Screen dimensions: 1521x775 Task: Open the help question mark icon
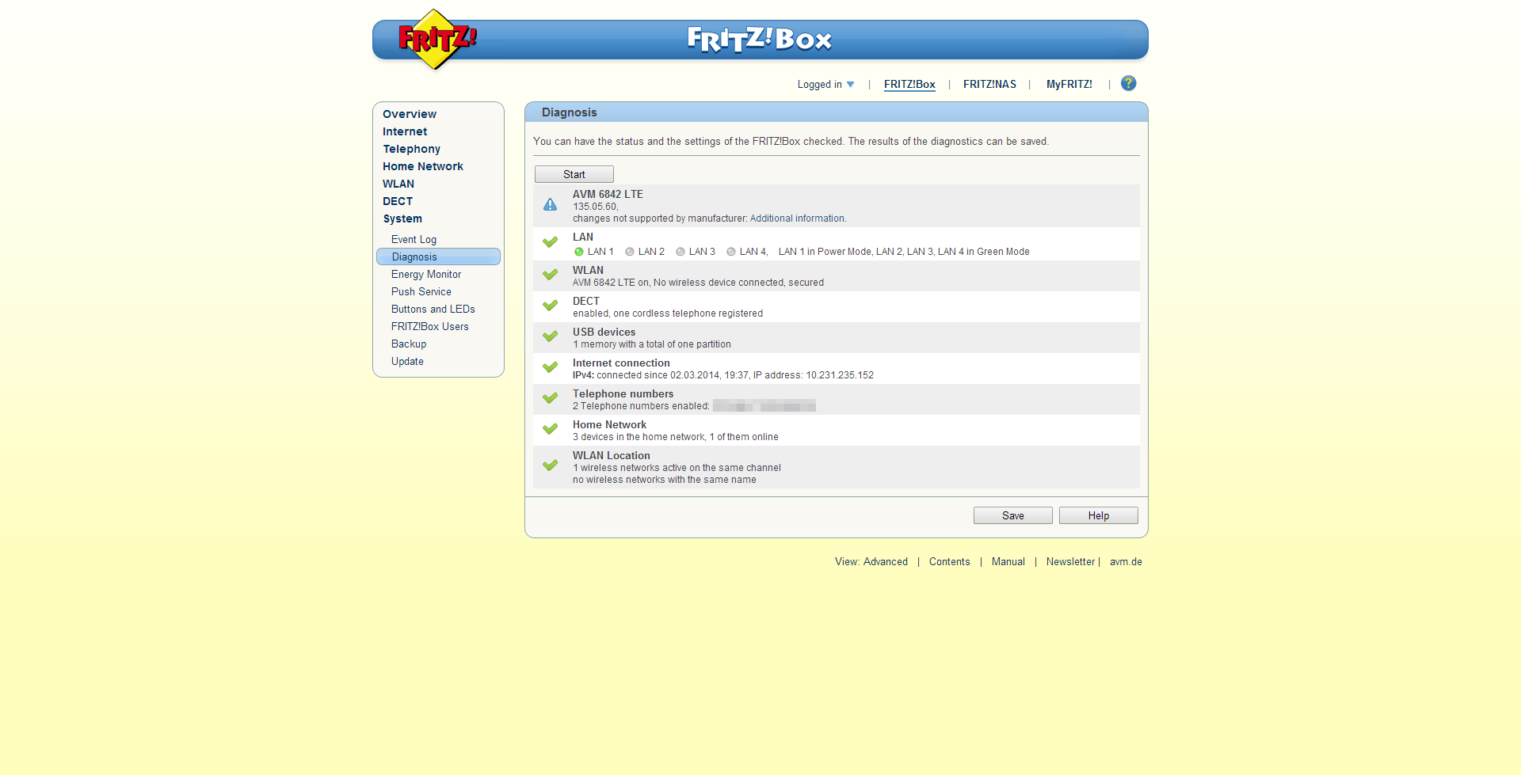pos(1128,83)
